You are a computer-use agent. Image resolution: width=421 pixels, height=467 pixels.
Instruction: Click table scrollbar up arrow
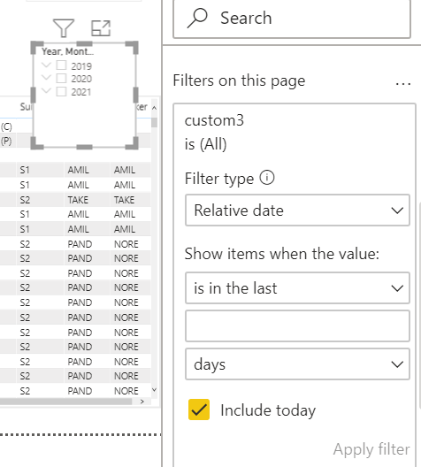pyautogui.click(x=154, y=108)
